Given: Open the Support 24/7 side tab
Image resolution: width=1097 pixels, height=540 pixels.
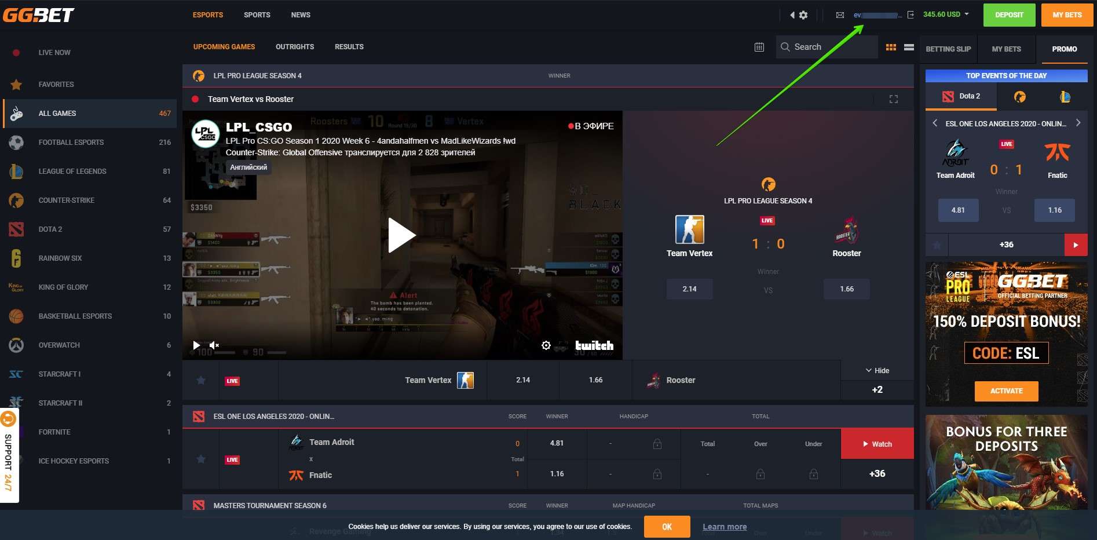Looking at the screenshot, I should click(9, 456).
